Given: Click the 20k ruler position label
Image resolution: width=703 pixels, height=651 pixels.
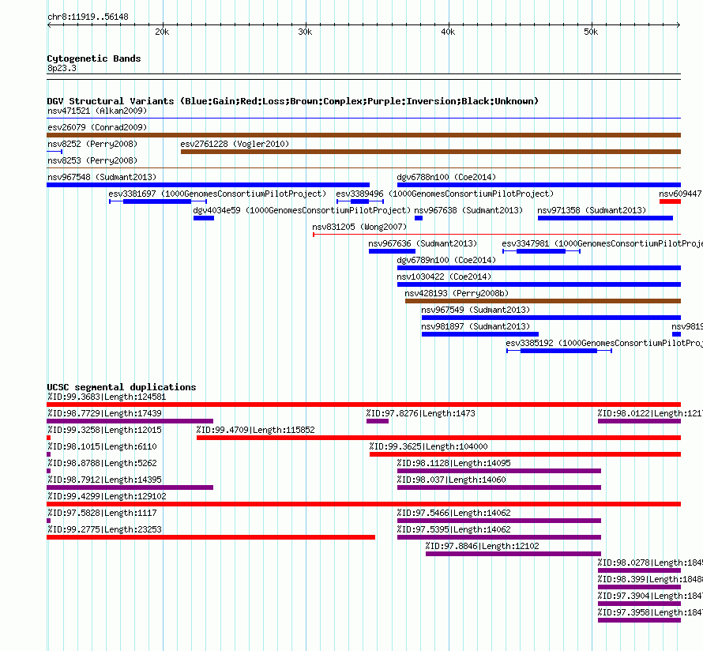Looking at the screenshot, I should pos(162,32).
